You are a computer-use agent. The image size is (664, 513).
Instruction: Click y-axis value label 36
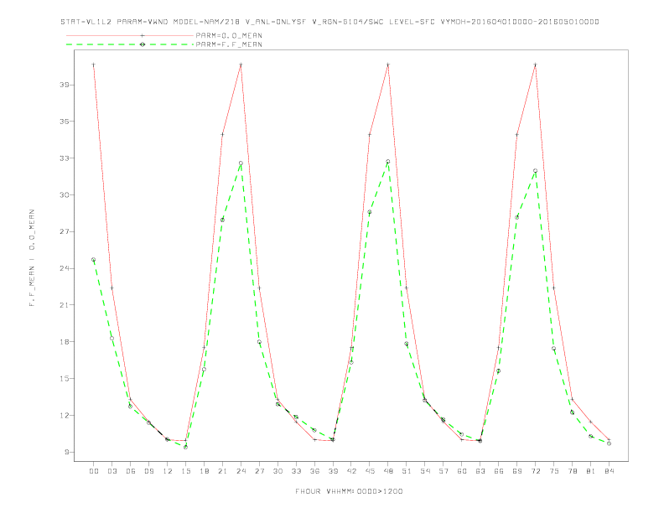click(x=65, y=121)
